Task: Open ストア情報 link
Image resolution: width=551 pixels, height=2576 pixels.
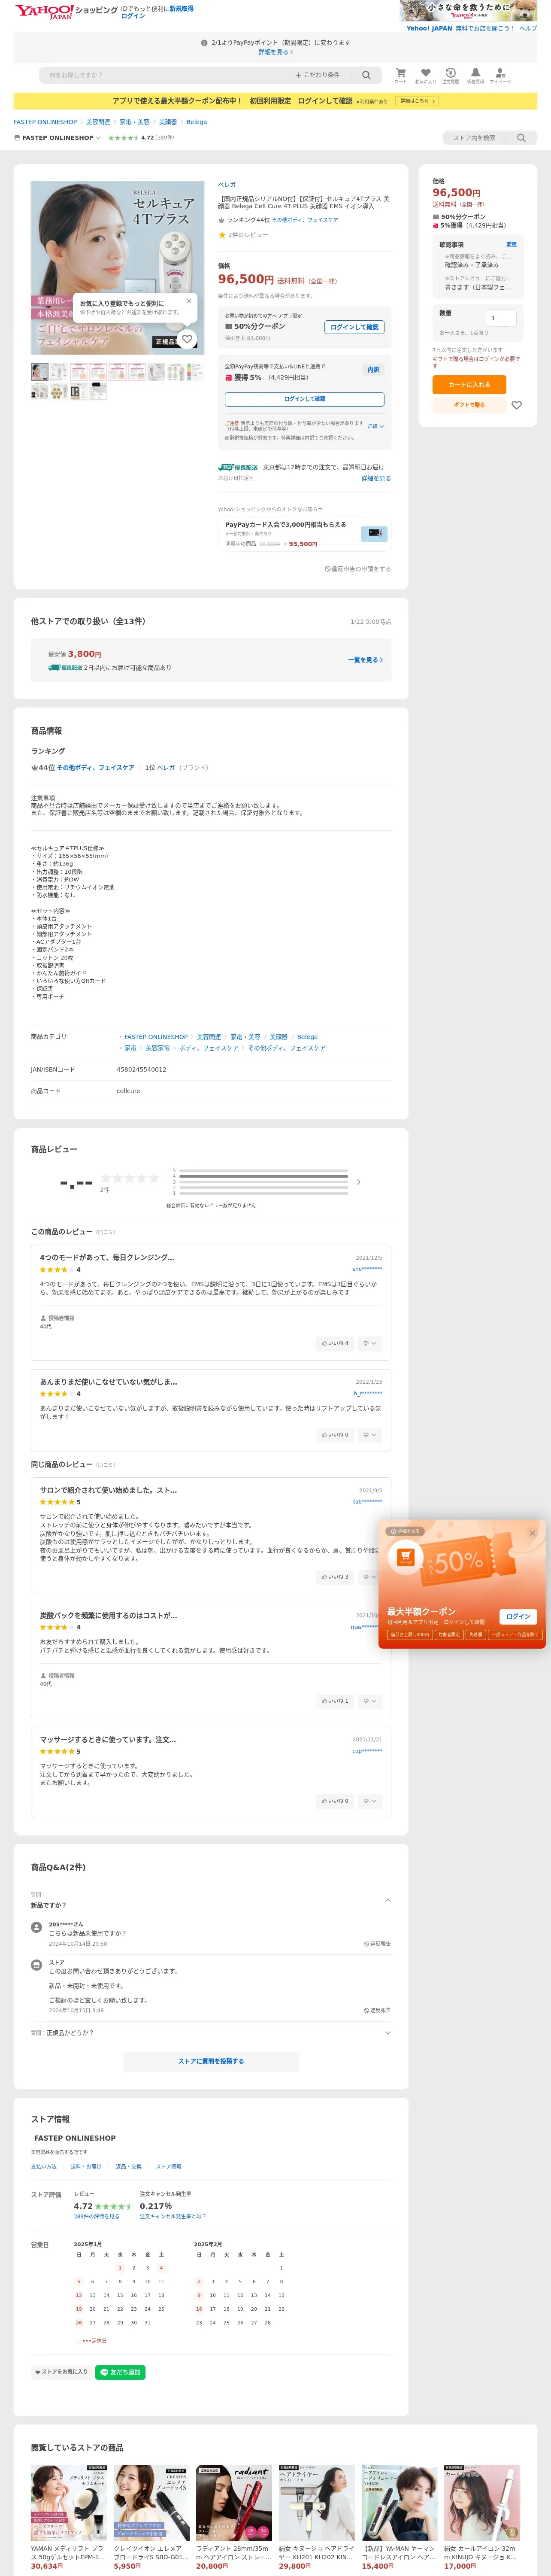Action: click(169, 2166)
